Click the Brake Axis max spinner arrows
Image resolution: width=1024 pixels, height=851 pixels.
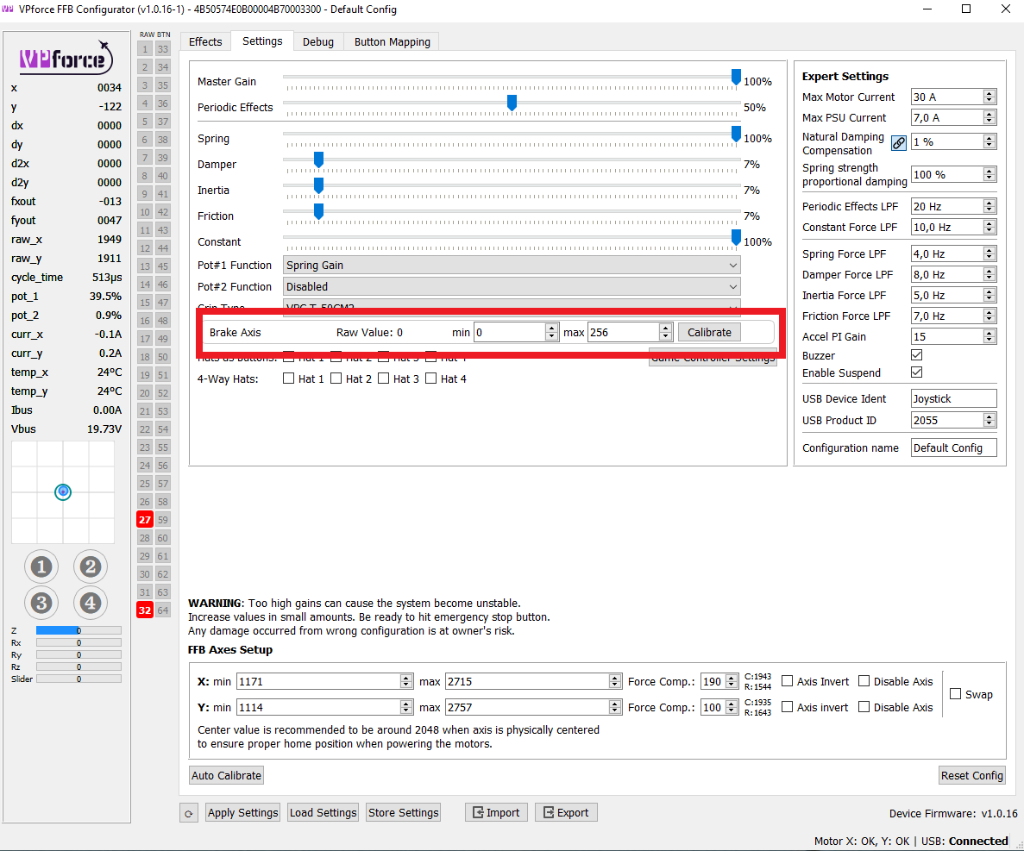point(665,332)
